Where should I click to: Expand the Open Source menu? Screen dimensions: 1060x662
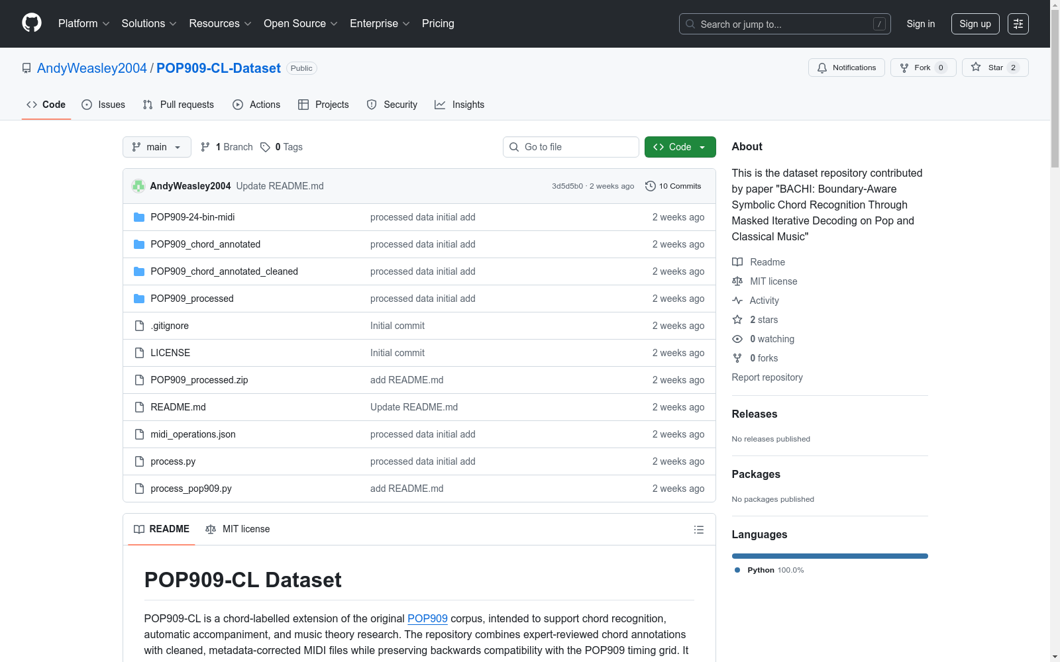301,24
